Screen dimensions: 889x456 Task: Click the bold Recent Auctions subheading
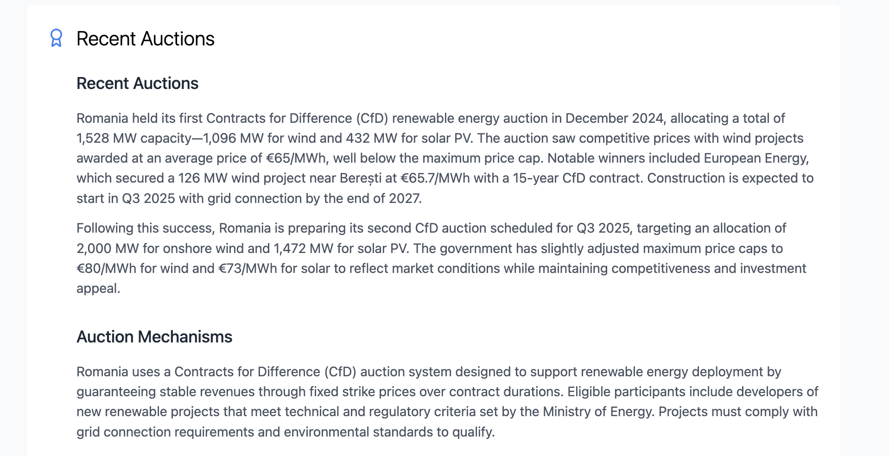point(137,83)
